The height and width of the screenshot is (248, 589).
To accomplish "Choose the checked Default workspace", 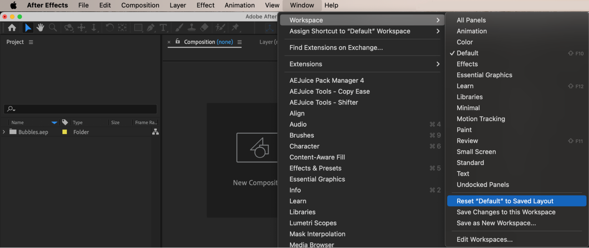I will coord(467,53).
